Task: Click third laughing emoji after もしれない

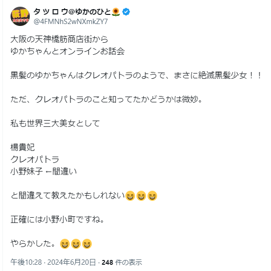Action: coord(152,196)
